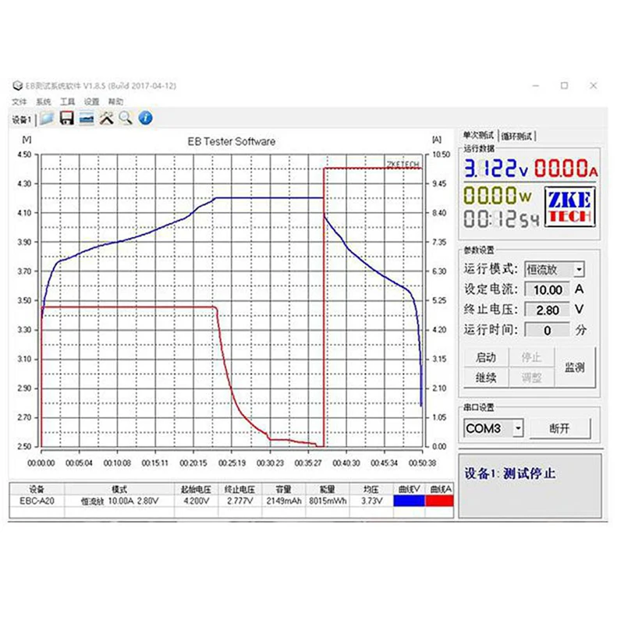
Task: Click the blue 曲线V color swatch
Action: click(x=409, y=501)
